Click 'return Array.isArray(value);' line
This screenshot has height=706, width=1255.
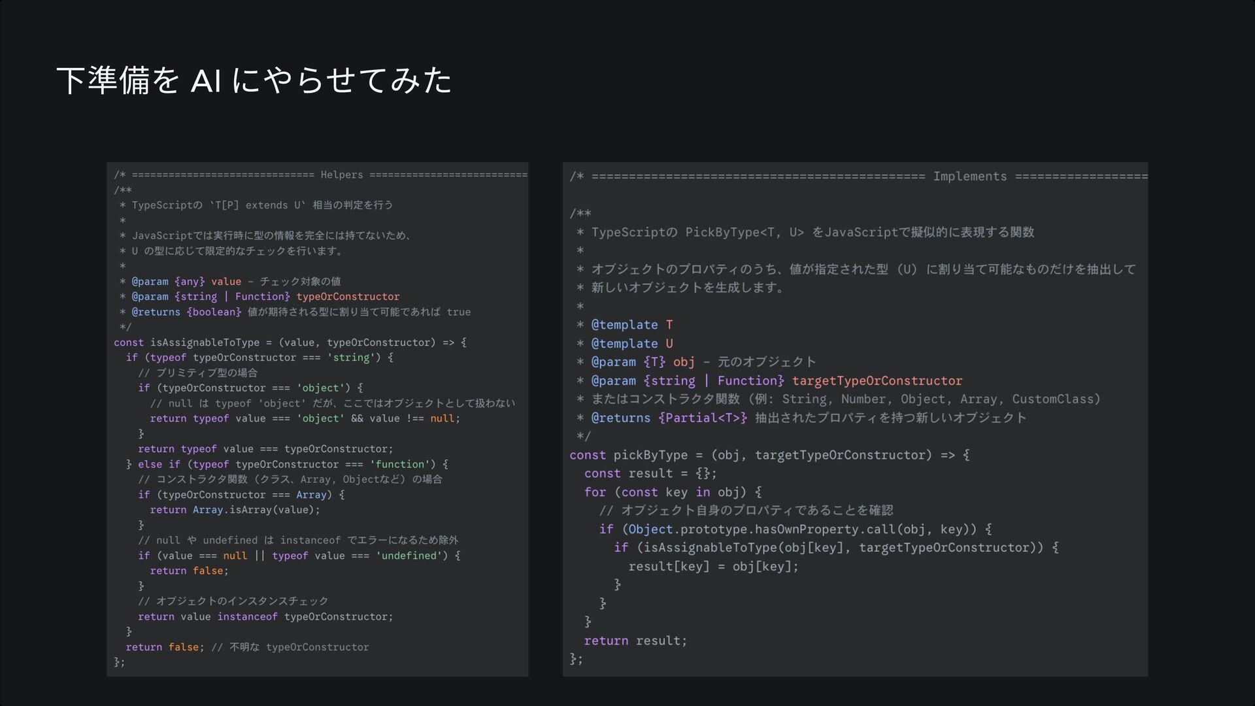click(235, 510)
